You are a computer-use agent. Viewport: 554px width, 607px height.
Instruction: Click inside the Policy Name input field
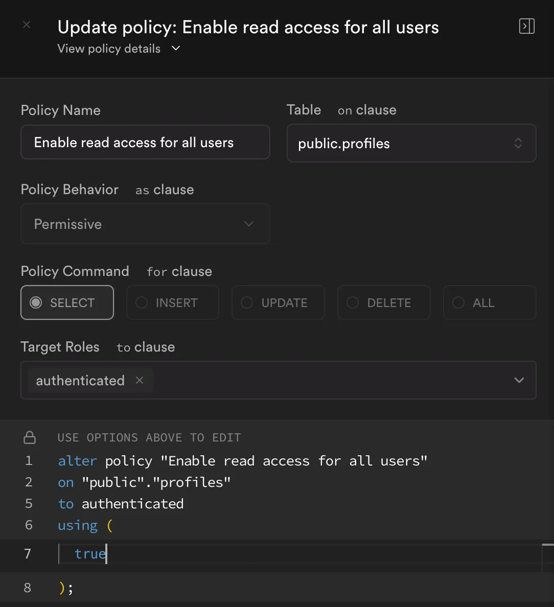coord(145,142)
